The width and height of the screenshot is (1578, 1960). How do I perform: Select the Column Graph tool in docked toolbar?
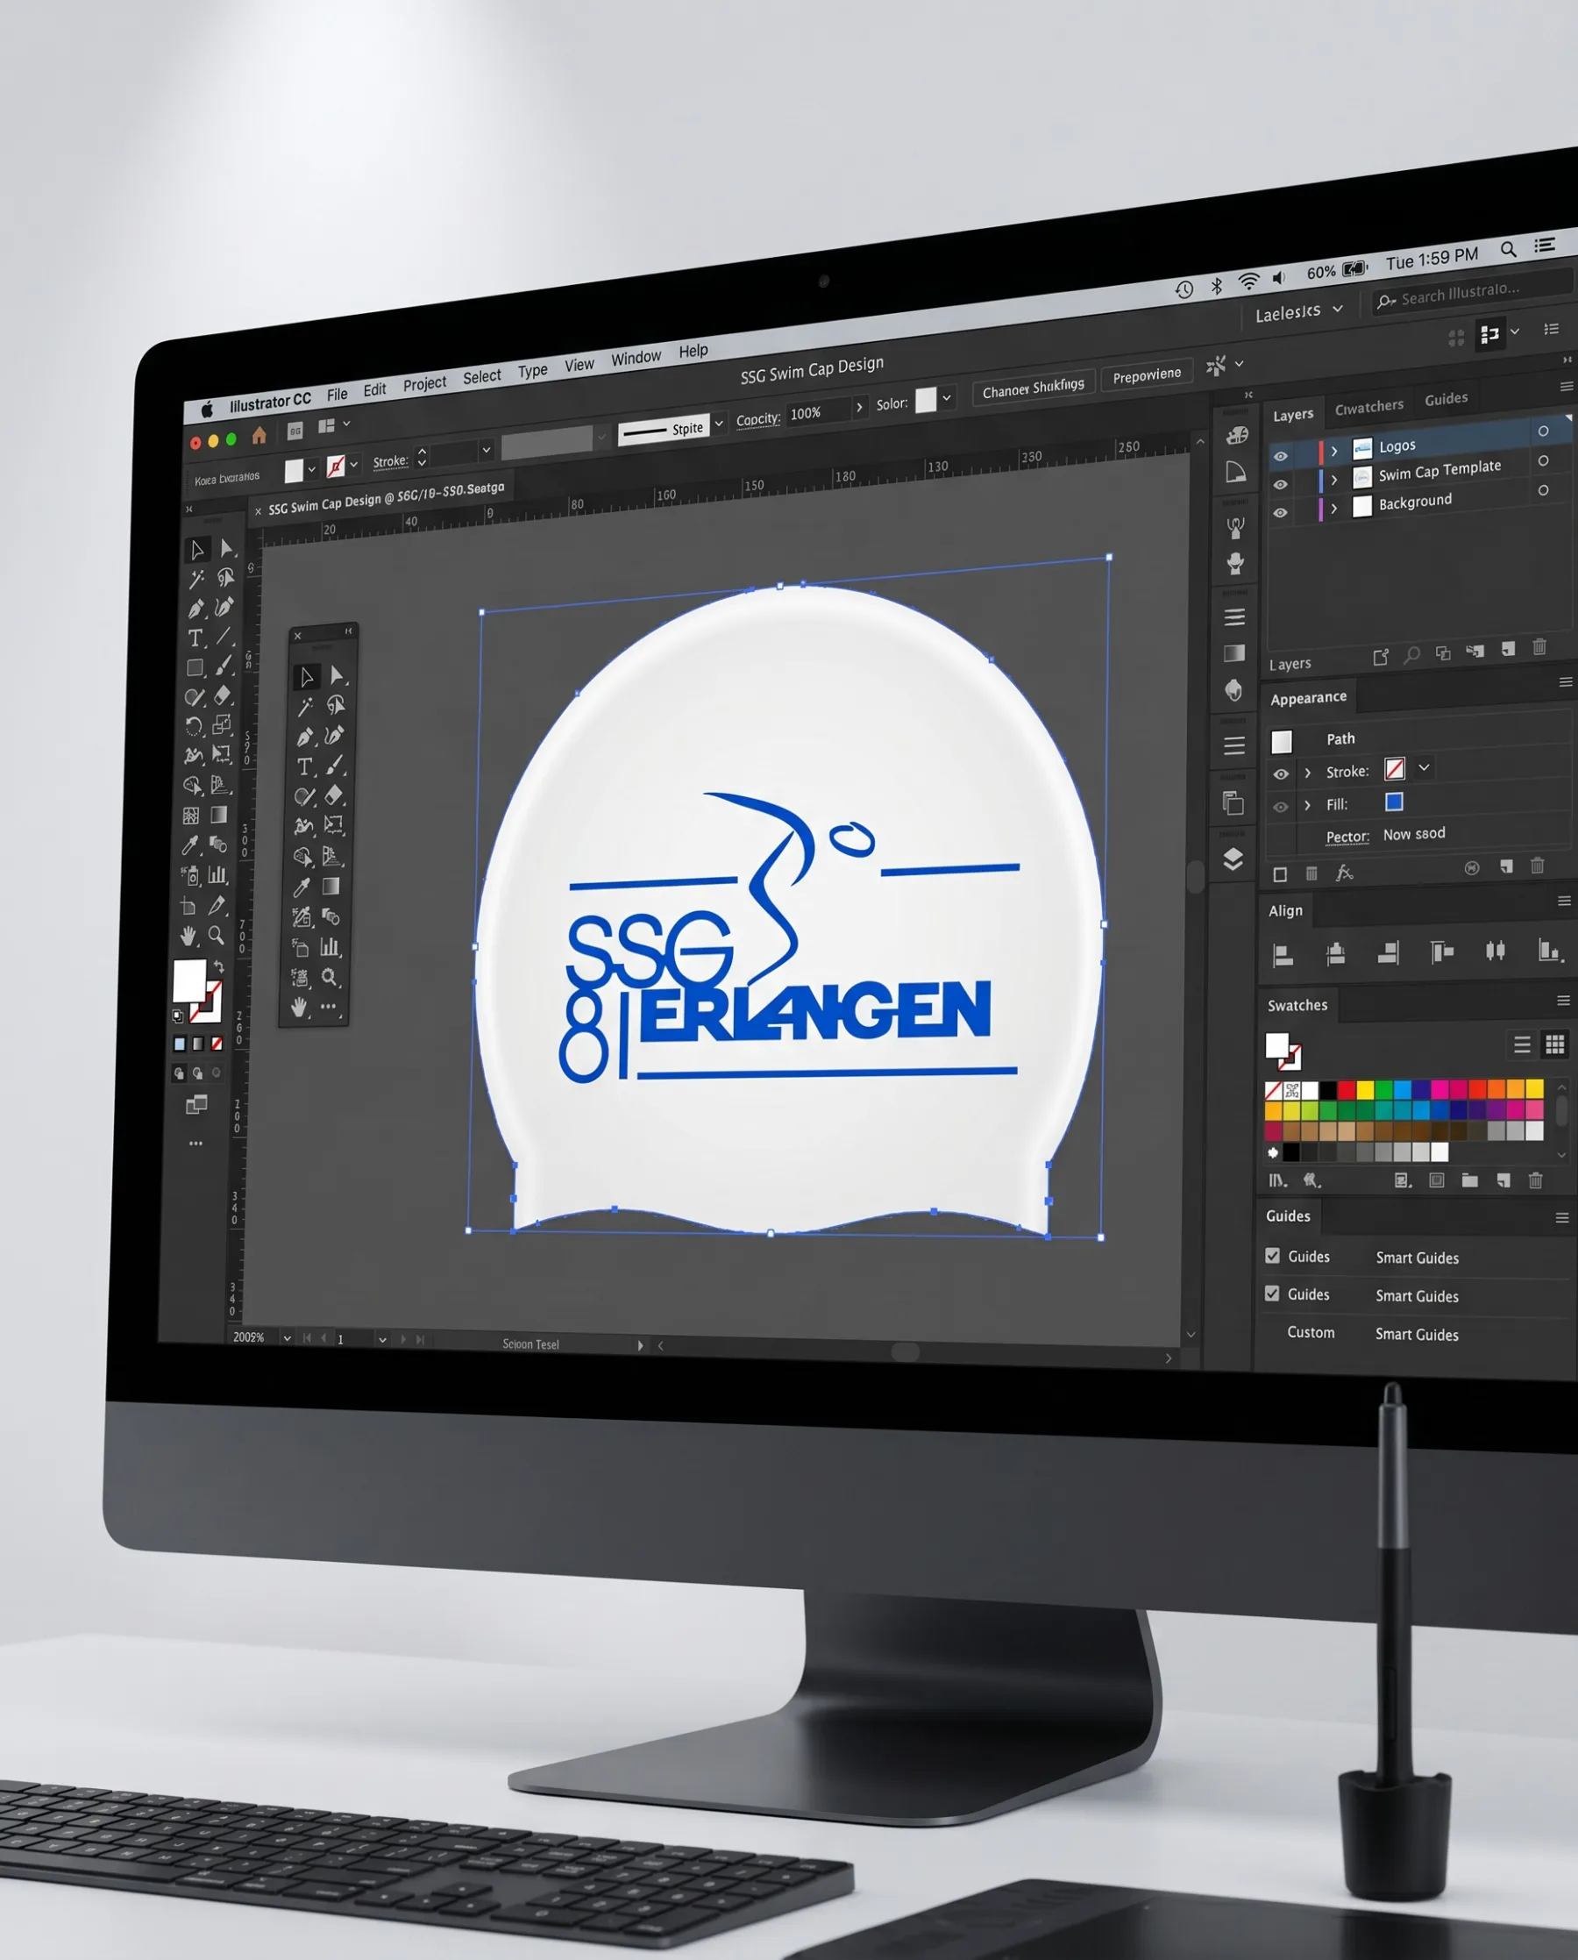point(218,874)
